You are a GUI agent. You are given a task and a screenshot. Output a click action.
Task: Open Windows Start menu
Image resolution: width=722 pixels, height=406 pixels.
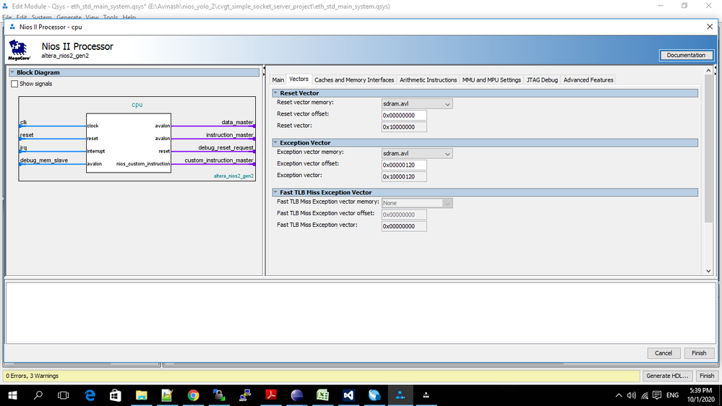click(12, 395)
